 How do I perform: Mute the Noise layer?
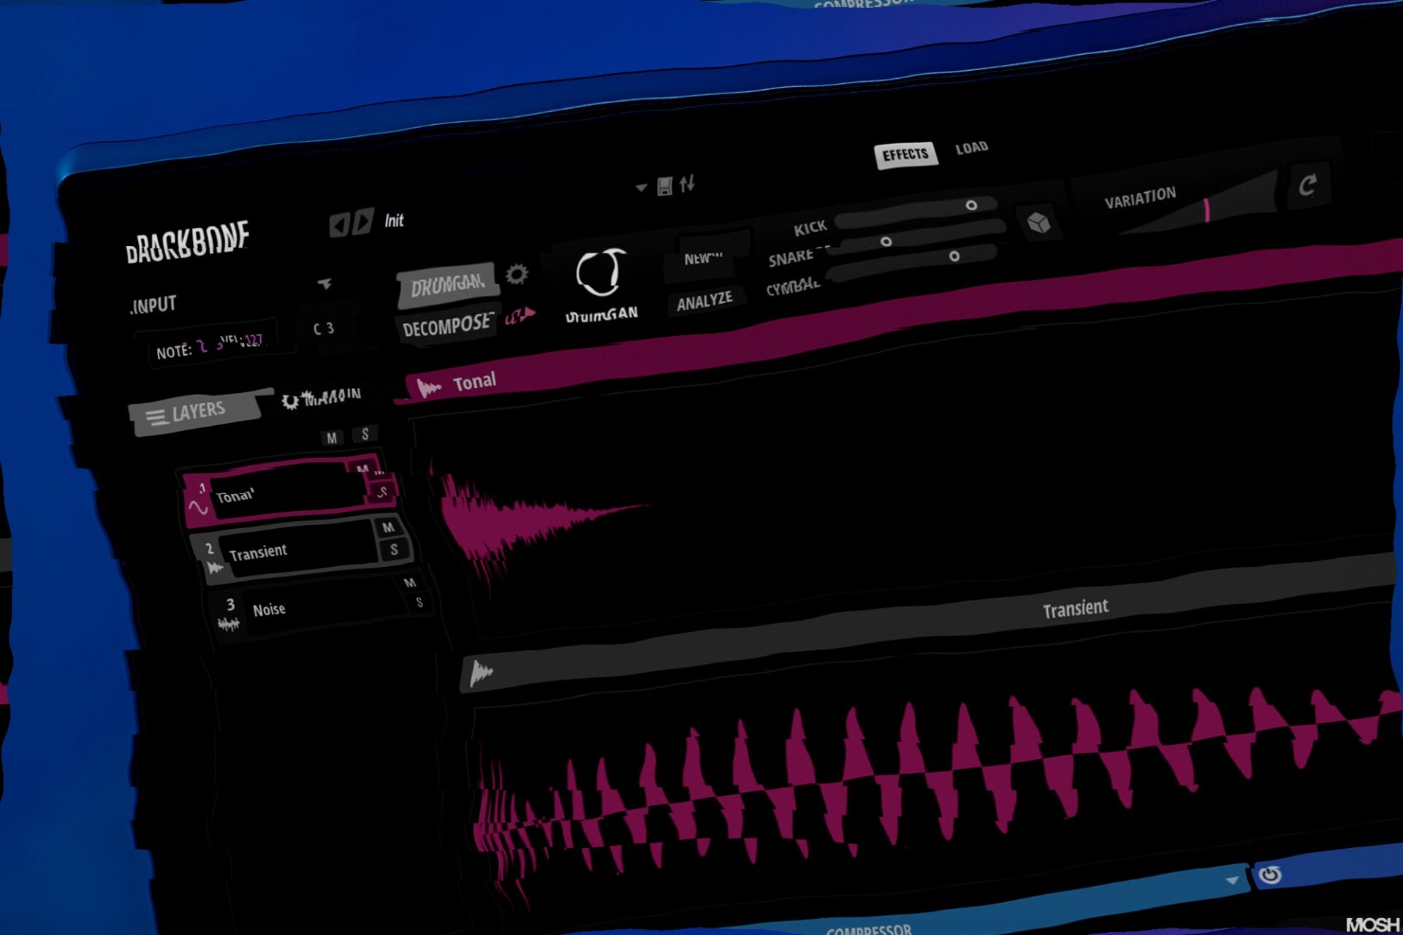pos(409,582)
